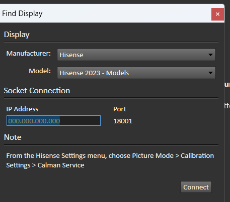
Task: Click the Socket Connection heading
Action: point(37,91)
